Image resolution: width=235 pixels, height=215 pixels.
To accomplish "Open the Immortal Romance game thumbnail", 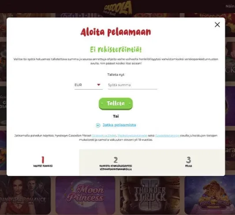I will pos(25,195).
